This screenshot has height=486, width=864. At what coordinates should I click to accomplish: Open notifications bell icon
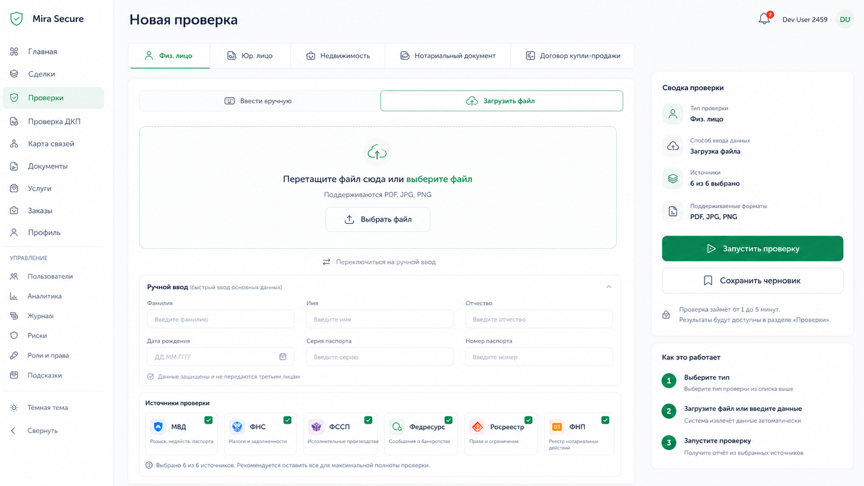click(x=764, y=19)
